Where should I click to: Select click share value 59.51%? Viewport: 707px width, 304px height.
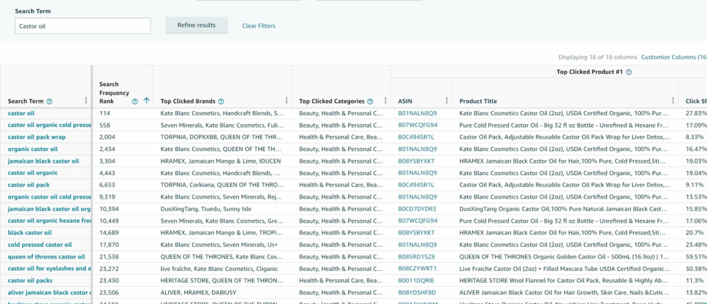click(x=696, y=256)
